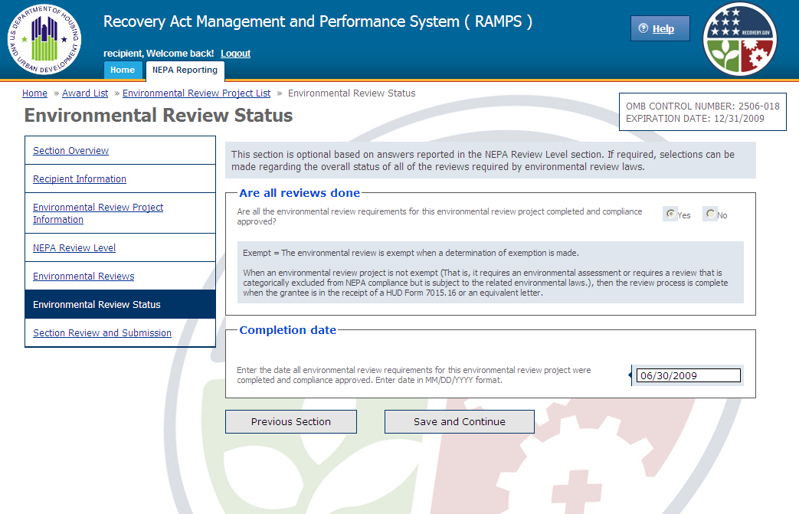Click the Help button
Screen dimensions: 799x514
(x=660, y=29)
